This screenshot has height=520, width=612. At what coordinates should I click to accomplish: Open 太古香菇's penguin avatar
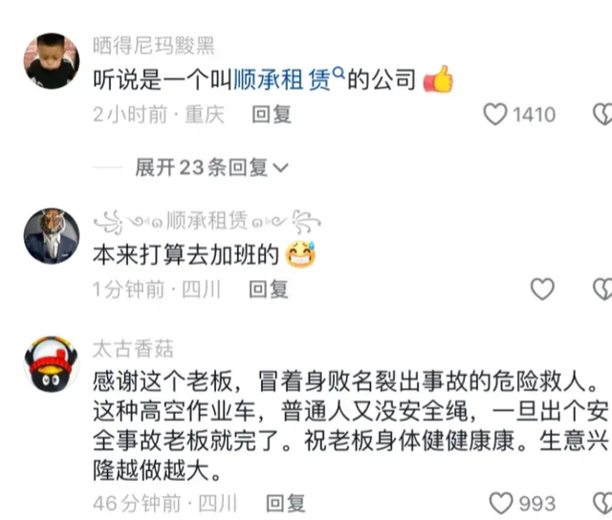click(52, 363)
